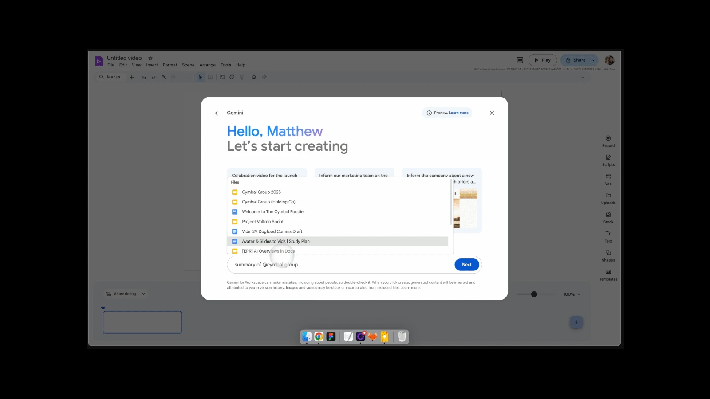Click the opacity droplet toolbar icon
This screenshot has height=399, width=710.
254,77
